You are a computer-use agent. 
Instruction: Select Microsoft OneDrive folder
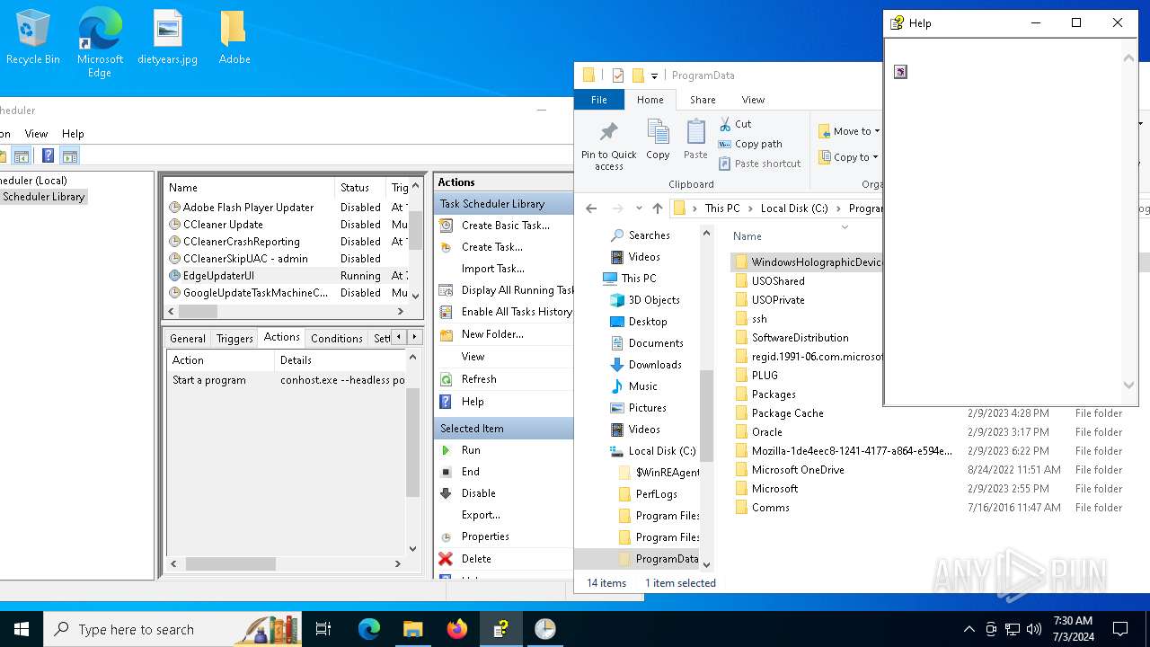(798, 470)
